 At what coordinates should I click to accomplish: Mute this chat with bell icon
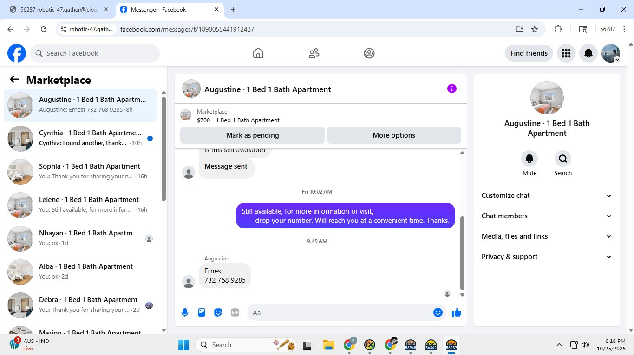529,159
